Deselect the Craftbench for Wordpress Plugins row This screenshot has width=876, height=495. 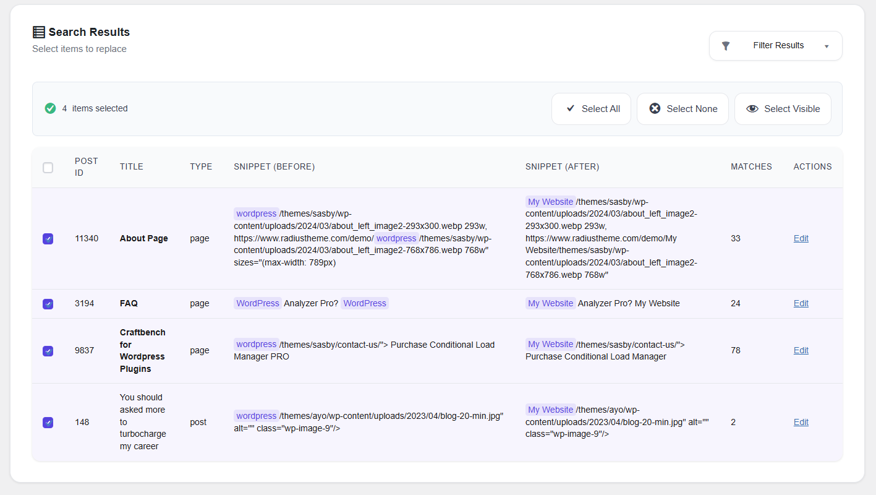point(48,351)
